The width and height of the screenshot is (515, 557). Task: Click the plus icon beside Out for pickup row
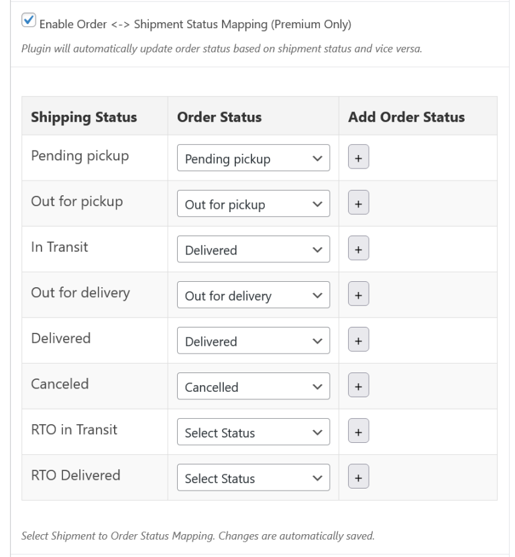point(358,203)
